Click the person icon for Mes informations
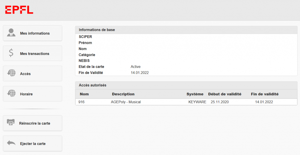This screenshot has height=155, width=300. pyautogui.click(x=11, y=33)
